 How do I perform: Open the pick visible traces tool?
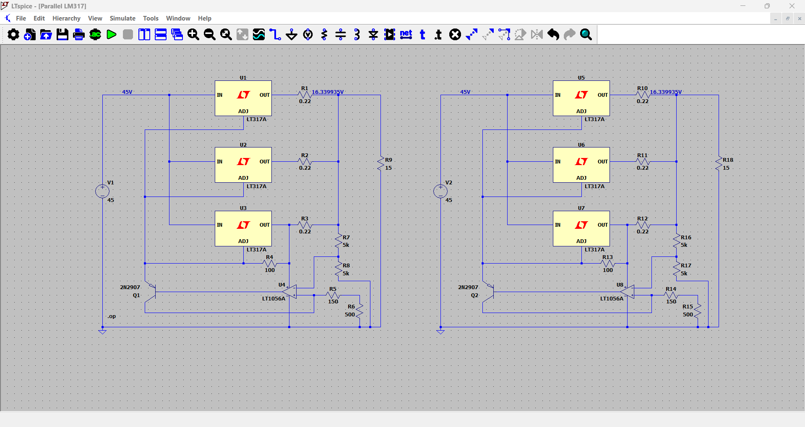click(x=259, y=34)
